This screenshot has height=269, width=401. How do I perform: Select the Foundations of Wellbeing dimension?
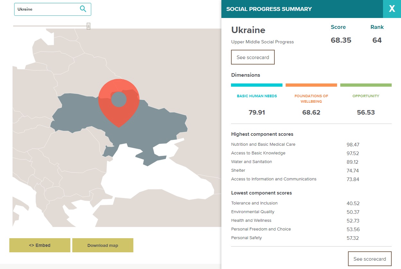click(x=311, y=99)
